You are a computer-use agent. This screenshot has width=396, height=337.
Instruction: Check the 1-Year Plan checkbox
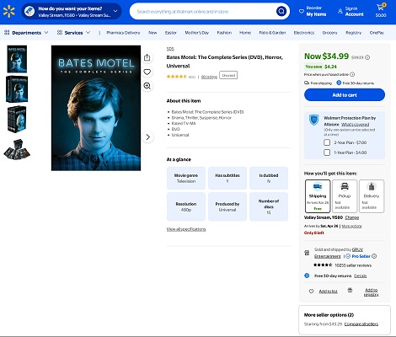327,152
